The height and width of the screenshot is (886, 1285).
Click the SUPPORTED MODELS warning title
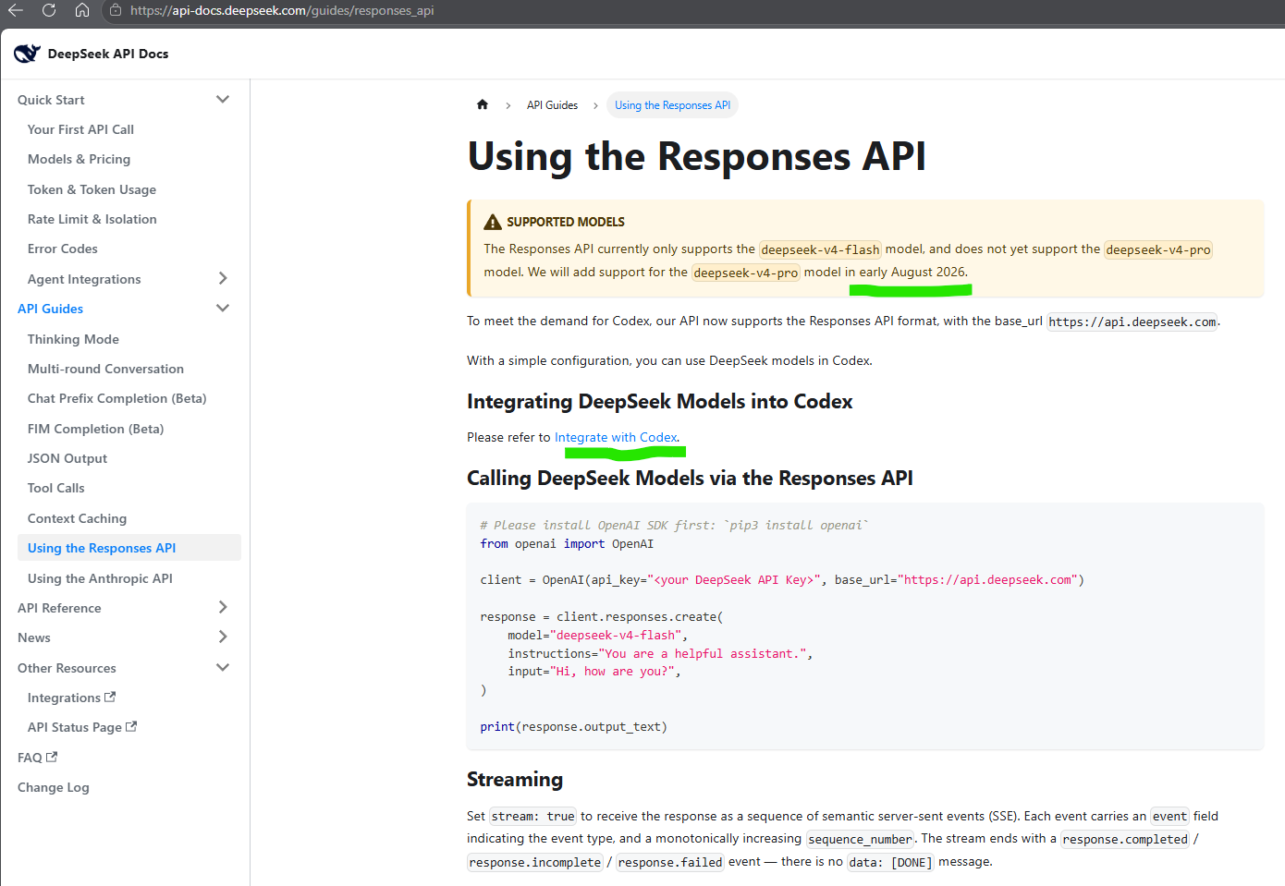[566, 222]
